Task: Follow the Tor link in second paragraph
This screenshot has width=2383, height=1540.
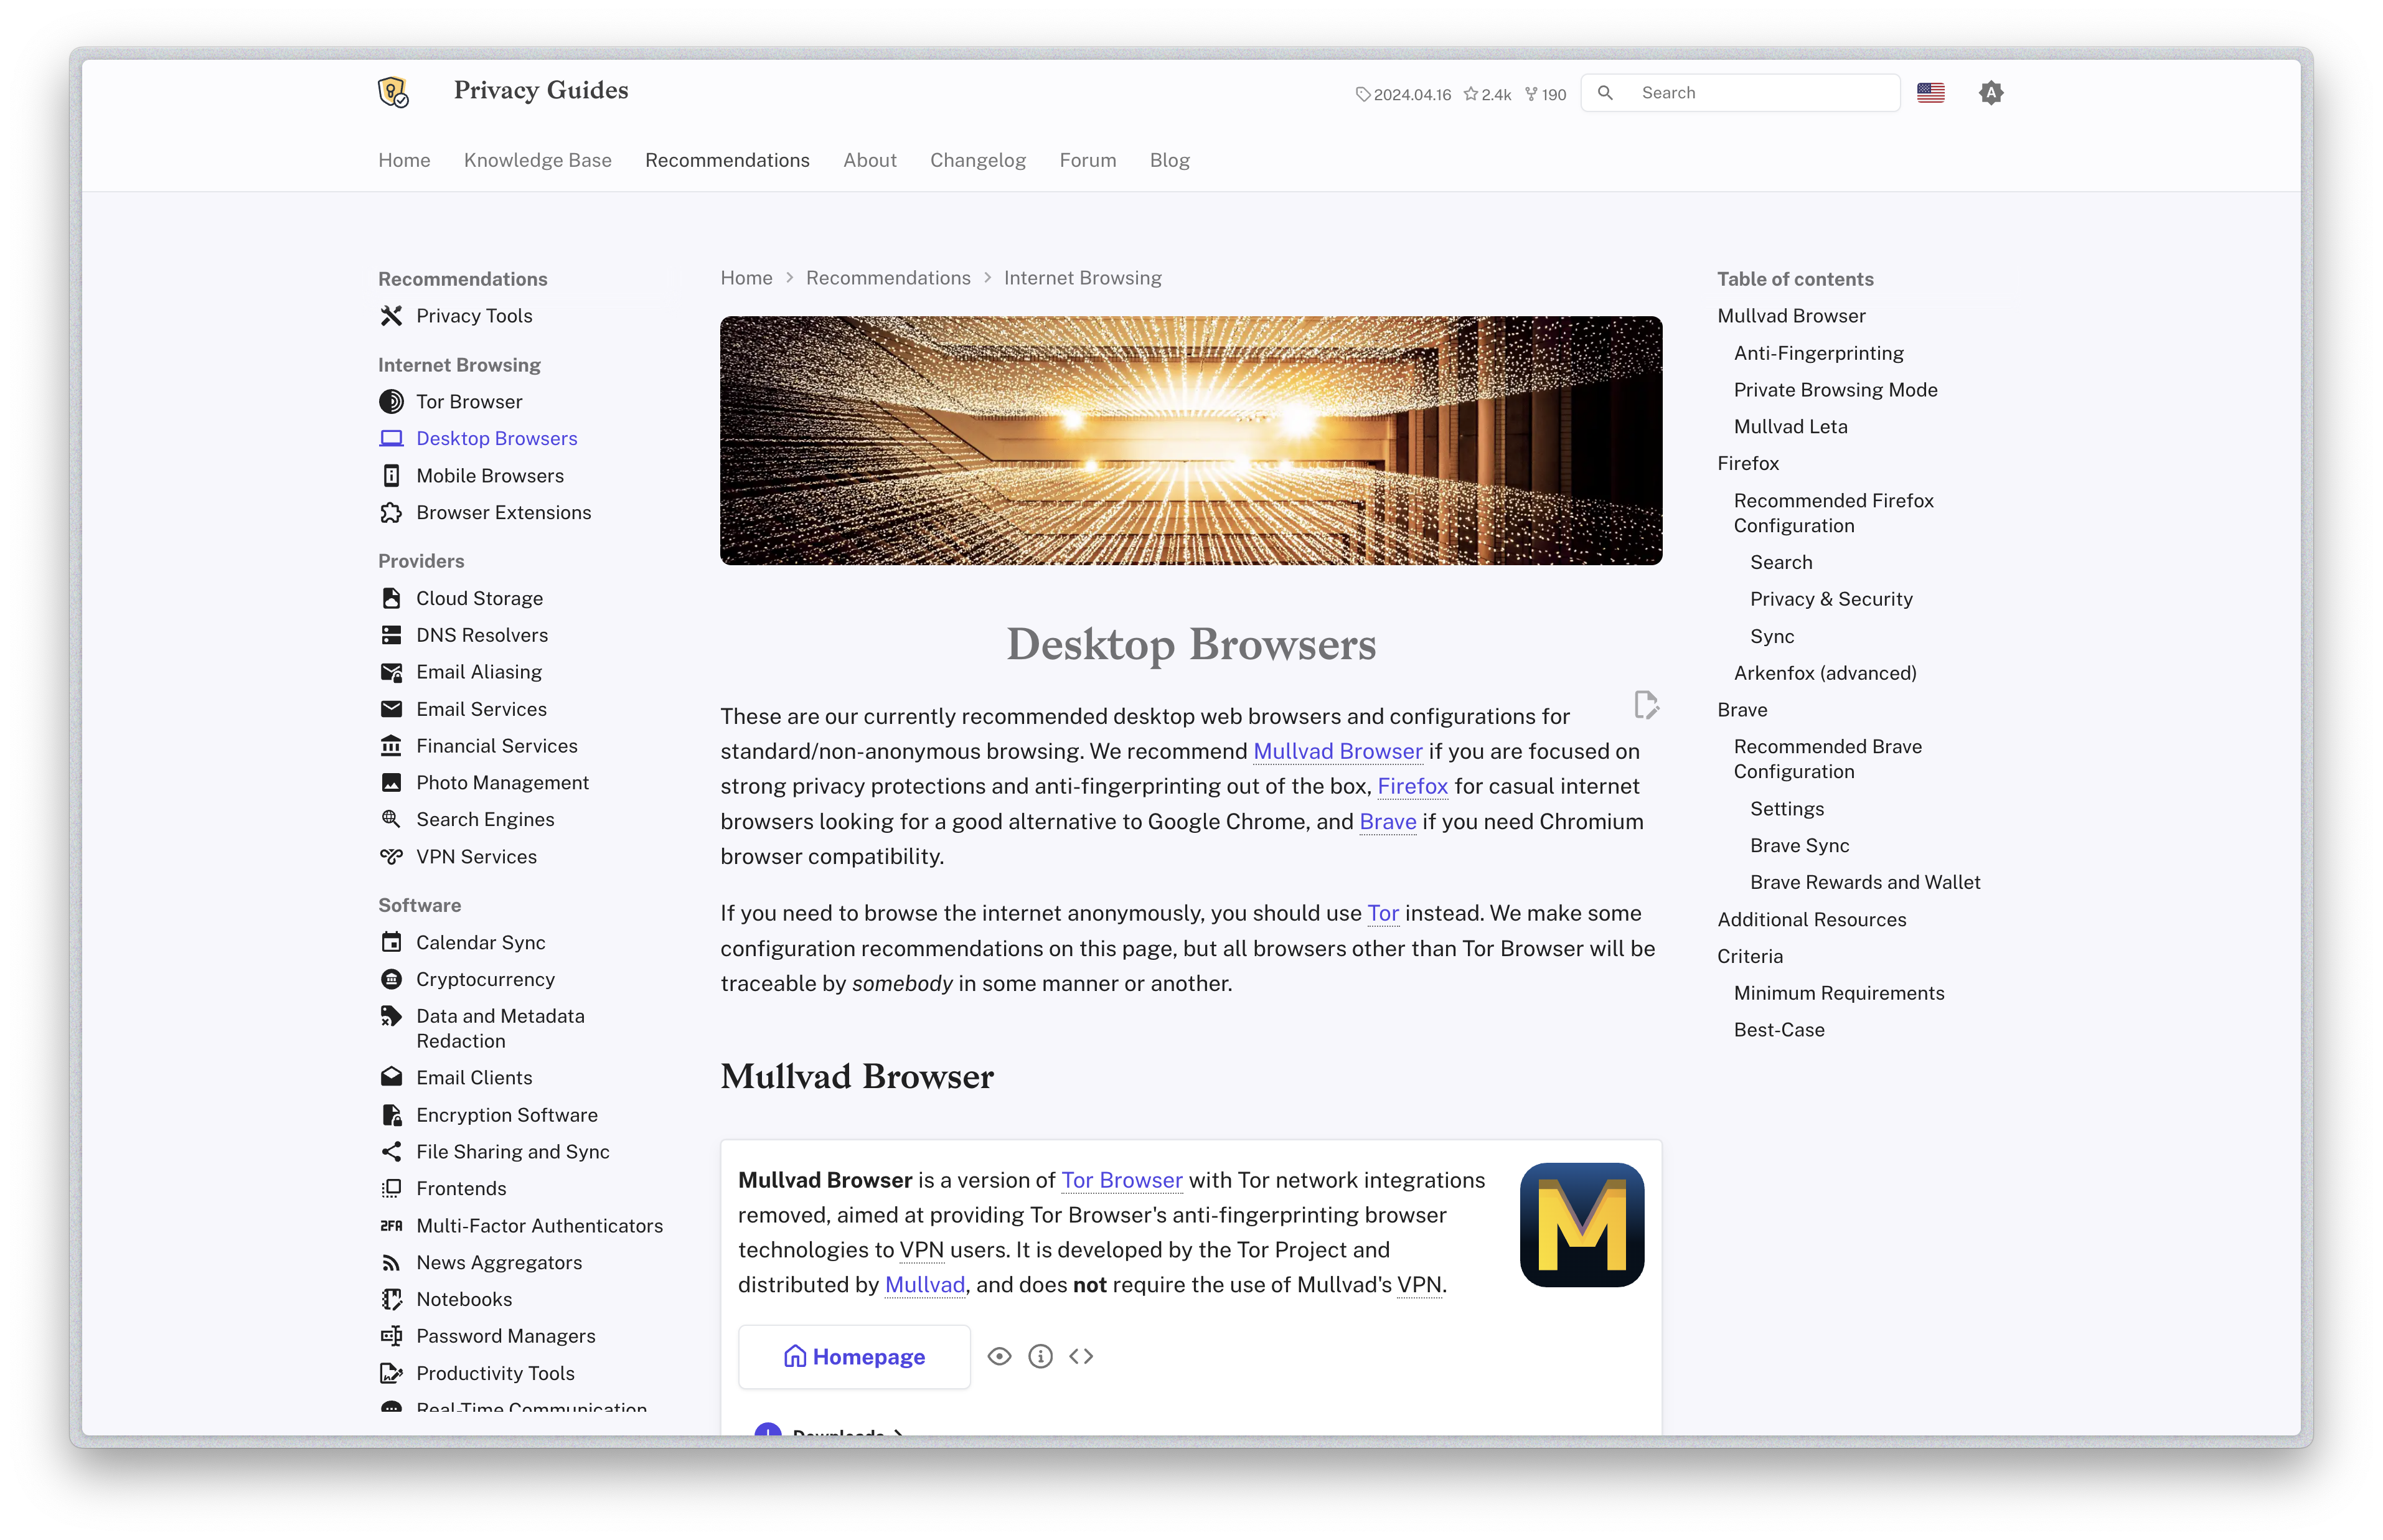Action: tap(1383, 914)
